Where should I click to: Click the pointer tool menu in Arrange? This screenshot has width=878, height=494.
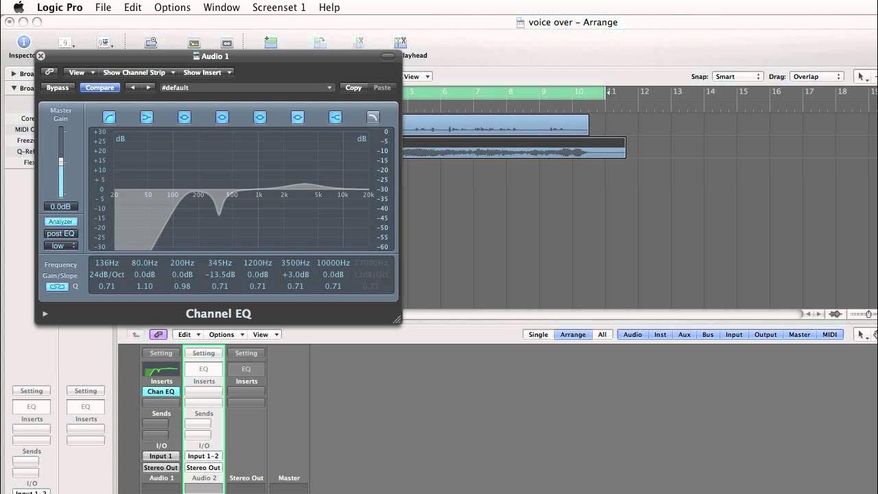tap(863, 77)
